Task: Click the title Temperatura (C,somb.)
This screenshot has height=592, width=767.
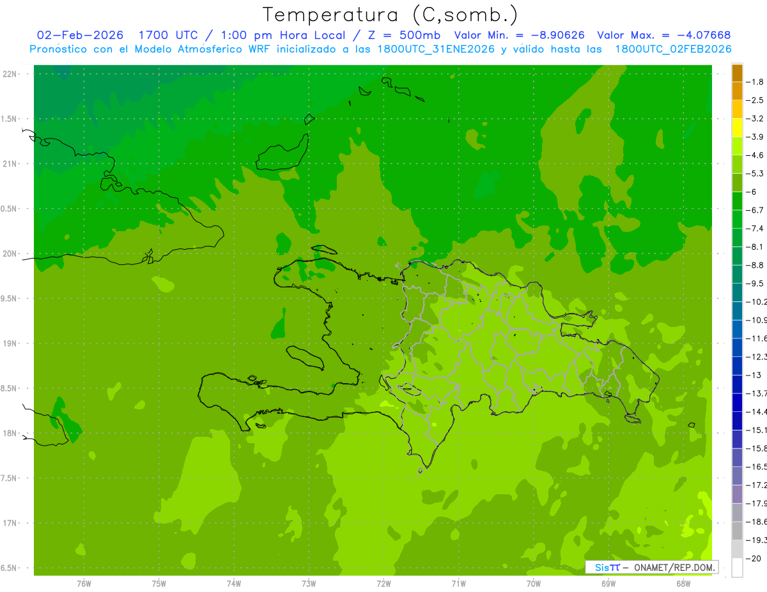Action: pos(390,14)
